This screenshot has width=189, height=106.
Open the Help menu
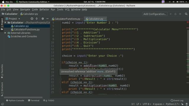84,9
